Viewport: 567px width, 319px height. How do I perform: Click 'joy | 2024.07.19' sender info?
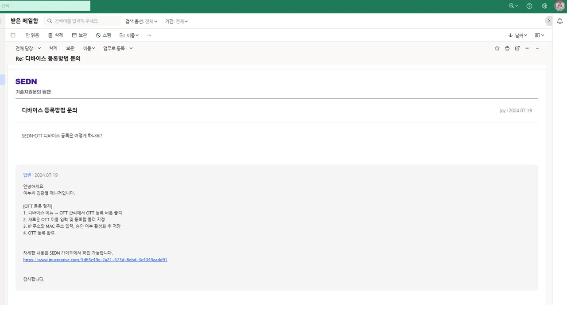pyautogui.click(x=516, y=110)
